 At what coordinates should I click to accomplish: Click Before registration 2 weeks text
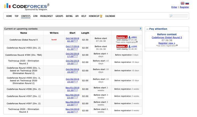click(127, 89)
